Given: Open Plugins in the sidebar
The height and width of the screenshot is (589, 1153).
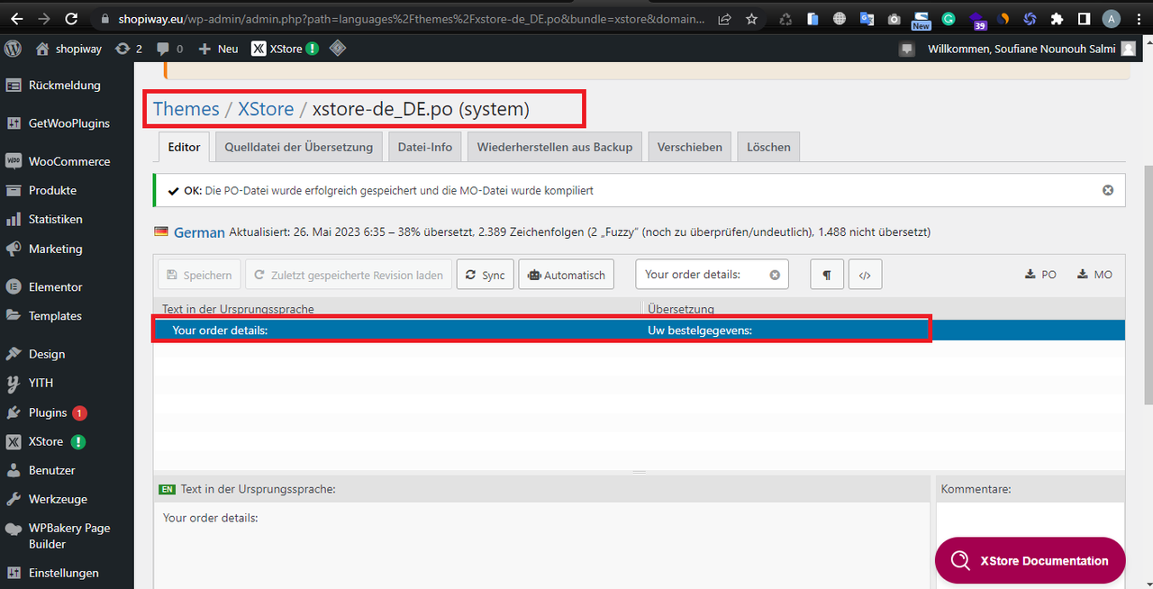Looking at the screenshot, I should 67,412.
